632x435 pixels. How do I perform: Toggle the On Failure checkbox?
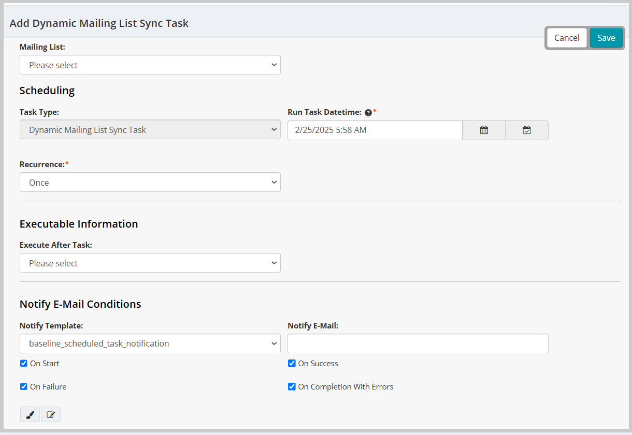coord(23,386)
